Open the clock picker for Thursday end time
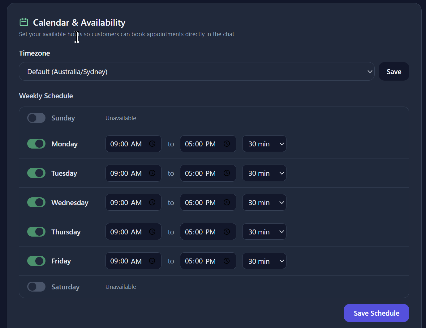The image size is (426, 328). [x=226, y=232]
